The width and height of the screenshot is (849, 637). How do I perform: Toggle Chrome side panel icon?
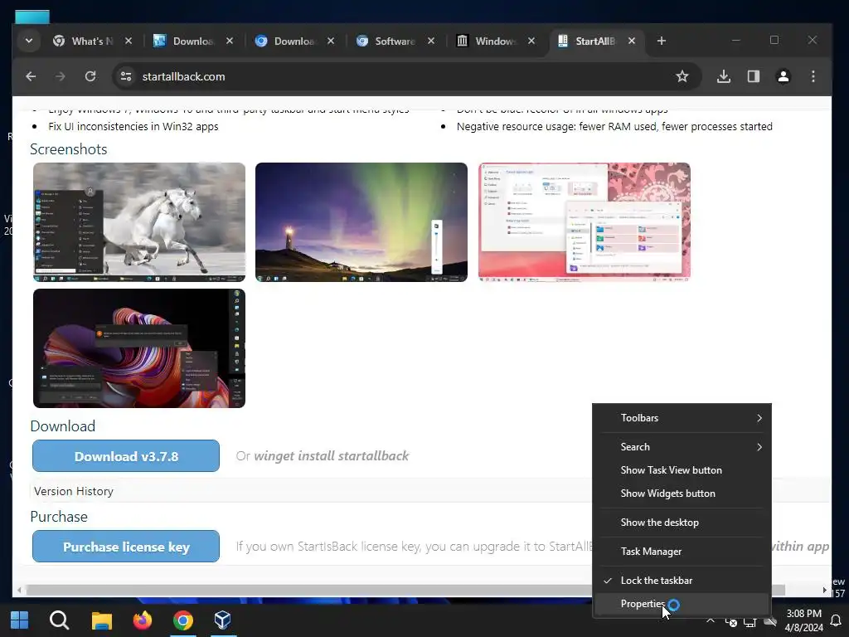tap(754, 76)
